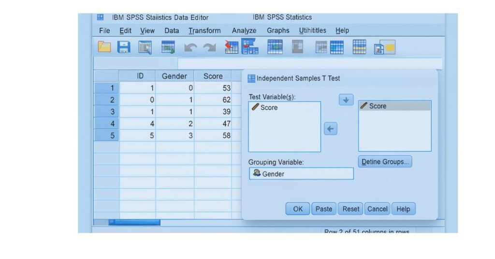495x259 pixels.
Task: Click the gray split file icon
Action: click(x=297, y=47)
